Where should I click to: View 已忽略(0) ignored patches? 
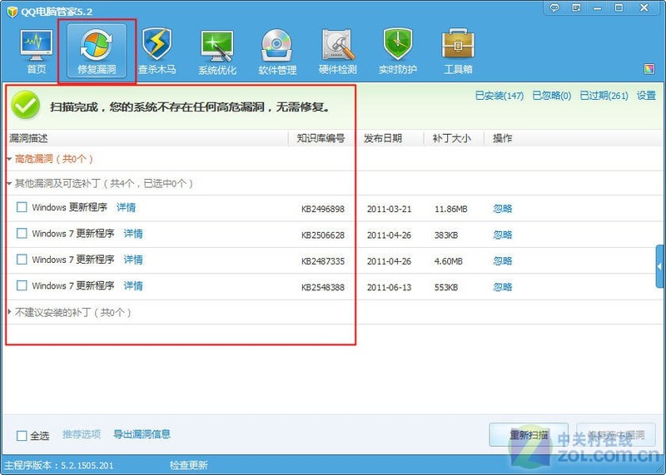tap(552, 96)
